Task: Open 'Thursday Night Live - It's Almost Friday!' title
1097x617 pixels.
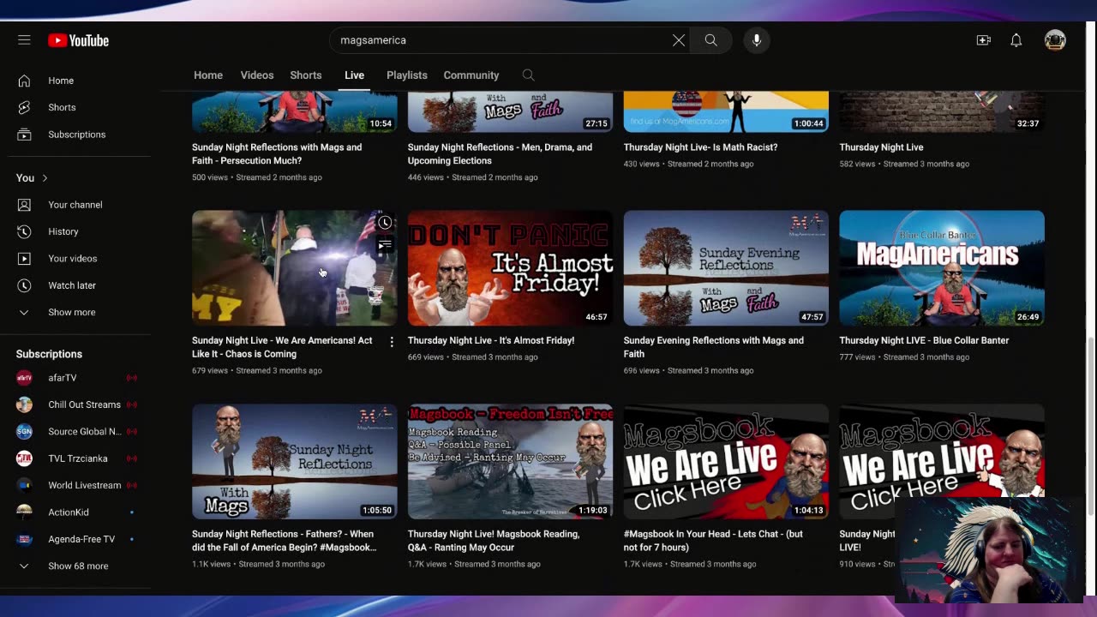Action: [x=491, y=340]
